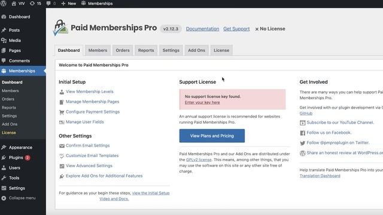
Task: Switch to the Settings tab
Action: [x=171, y=50]
